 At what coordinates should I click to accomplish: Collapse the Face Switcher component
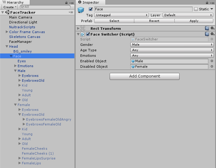pyautogui.click(x=78, y=34)
